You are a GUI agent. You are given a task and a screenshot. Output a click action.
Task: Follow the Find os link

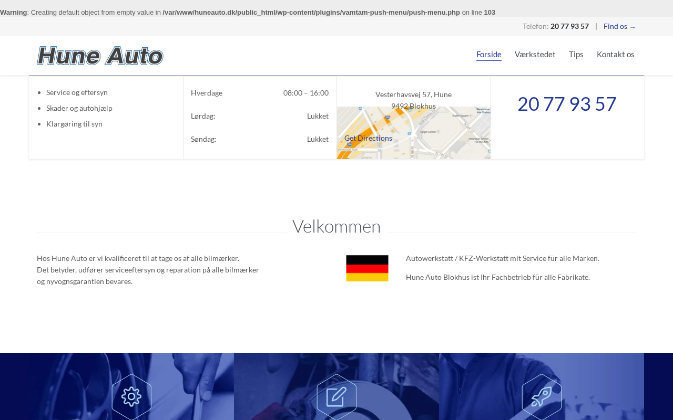coord(620,26)
